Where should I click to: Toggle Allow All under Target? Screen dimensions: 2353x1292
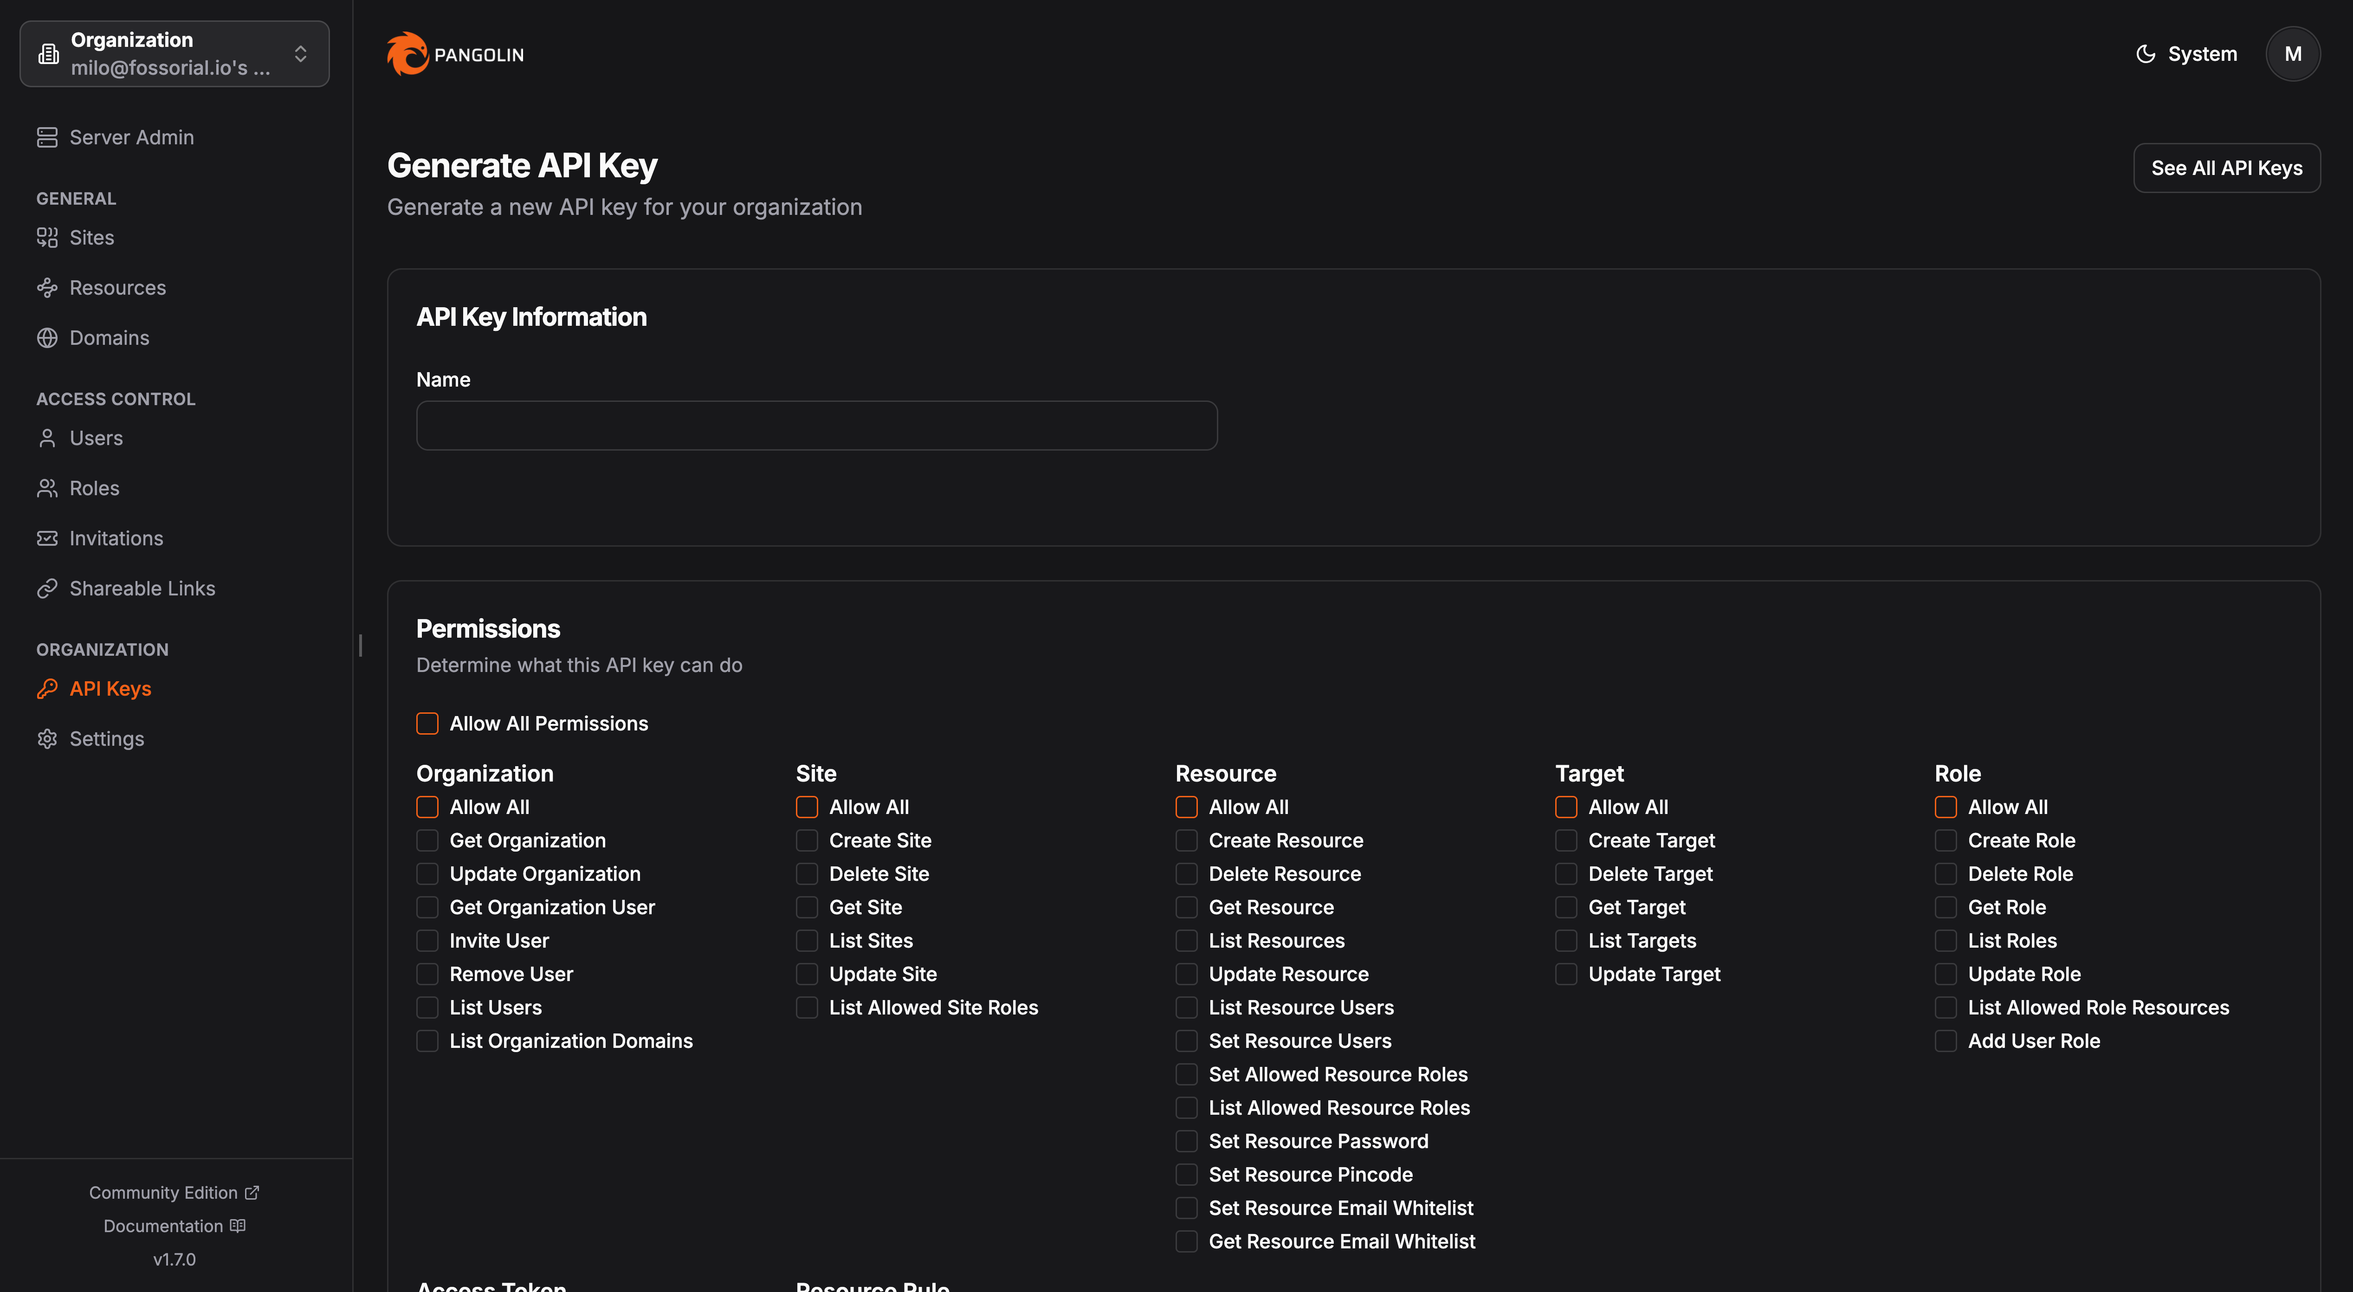point(1566,807)
